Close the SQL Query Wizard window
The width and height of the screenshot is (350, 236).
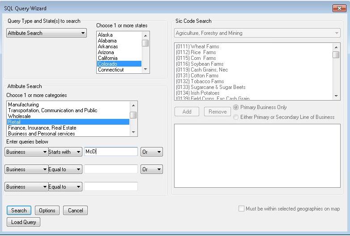(x=337, y=8)
